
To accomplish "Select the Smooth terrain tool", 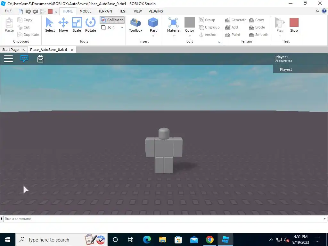I will (258, 35).
